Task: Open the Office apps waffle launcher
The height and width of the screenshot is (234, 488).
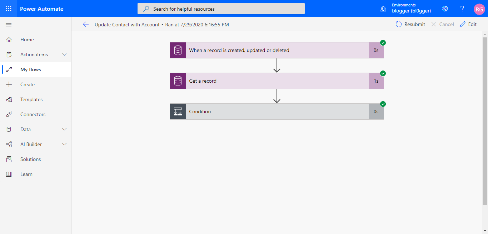Action: click(x=8, y=8)
